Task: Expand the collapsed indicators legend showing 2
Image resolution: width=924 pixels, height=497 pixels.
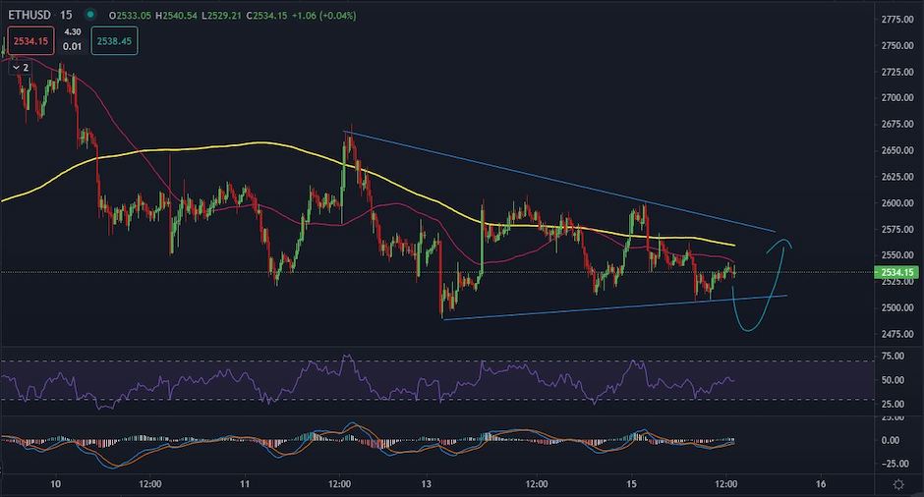Action: pos(21,68)
